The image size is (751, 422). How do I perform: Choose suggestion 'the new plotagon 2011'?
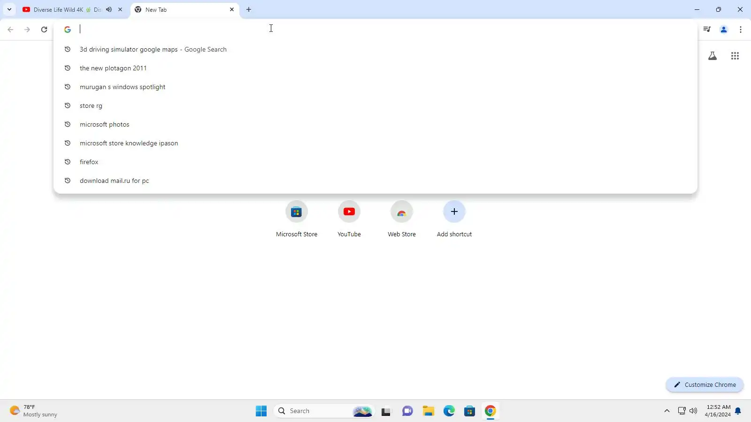375,68
